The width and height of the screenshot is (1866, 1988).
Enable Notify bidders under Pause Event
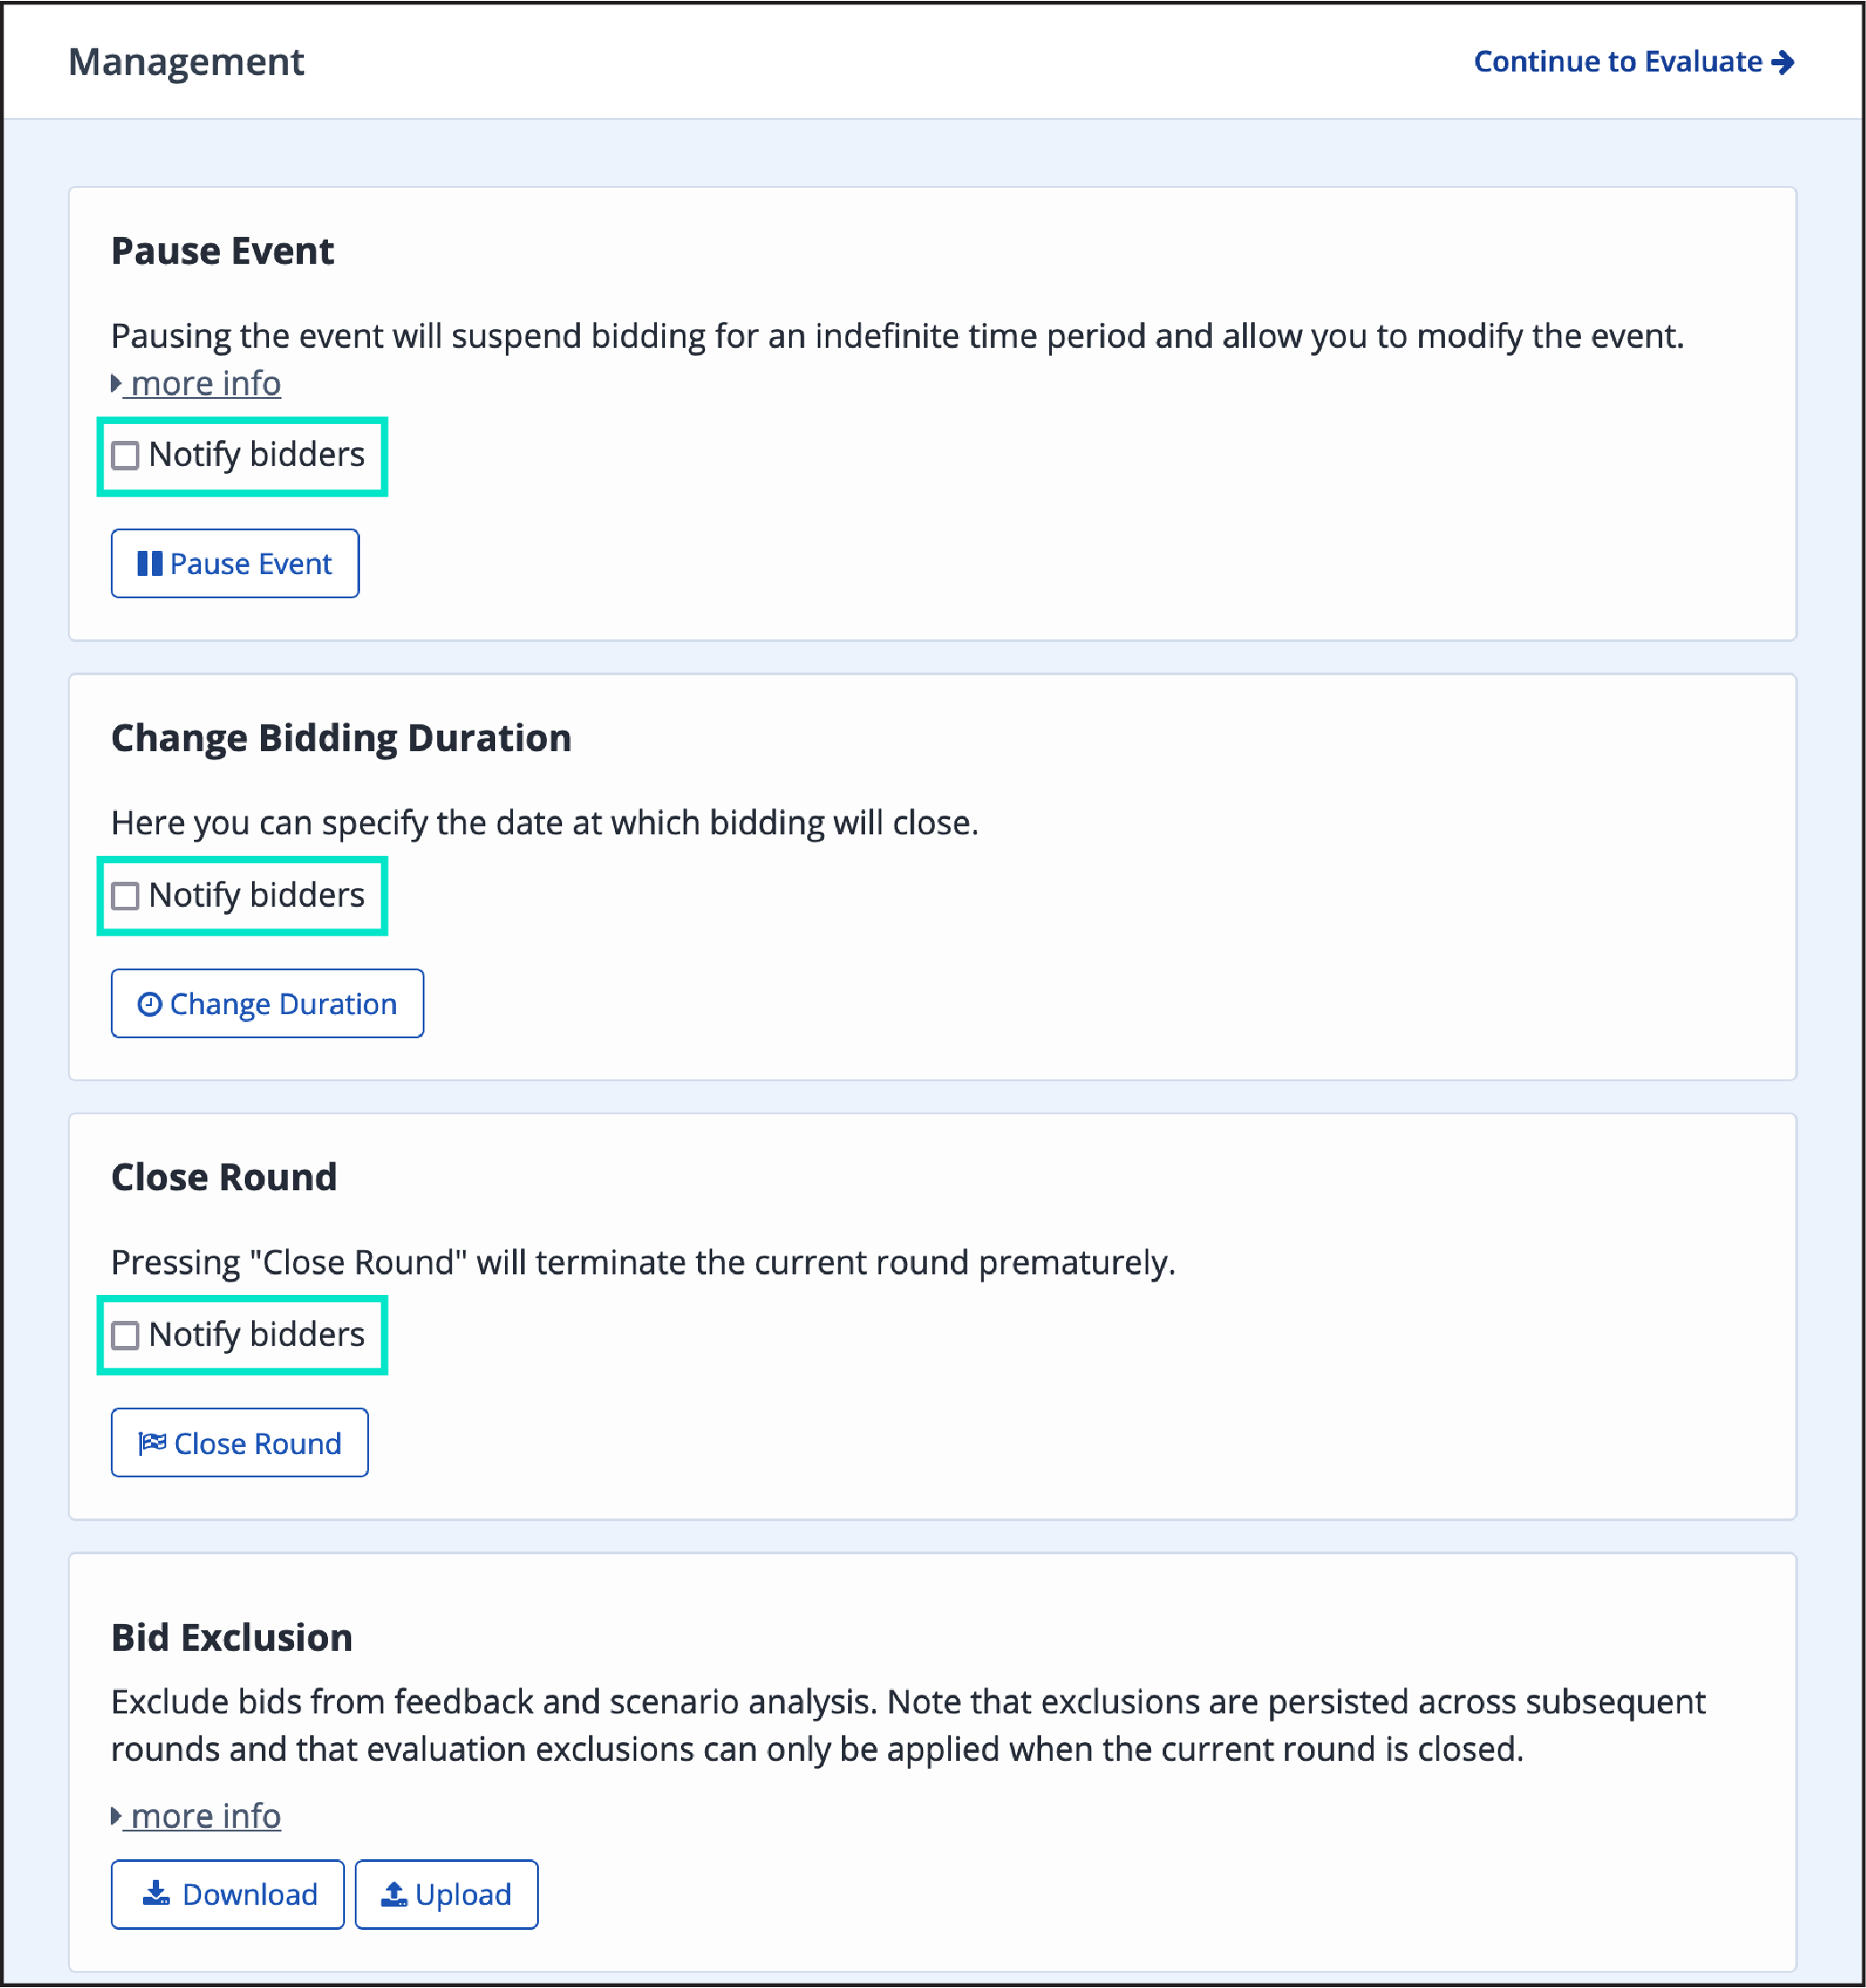pyautogui.click(x=125, y=455)
